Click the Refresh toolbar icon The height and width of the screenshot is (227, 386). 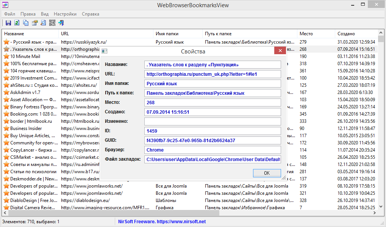point(17,23)
